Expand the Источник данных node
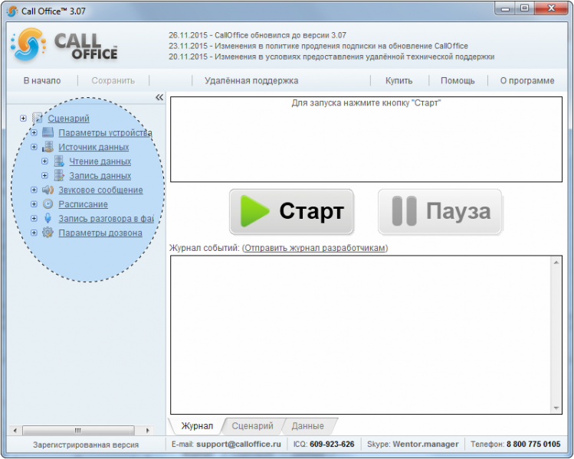574x459 pixels. click(34, 147)
